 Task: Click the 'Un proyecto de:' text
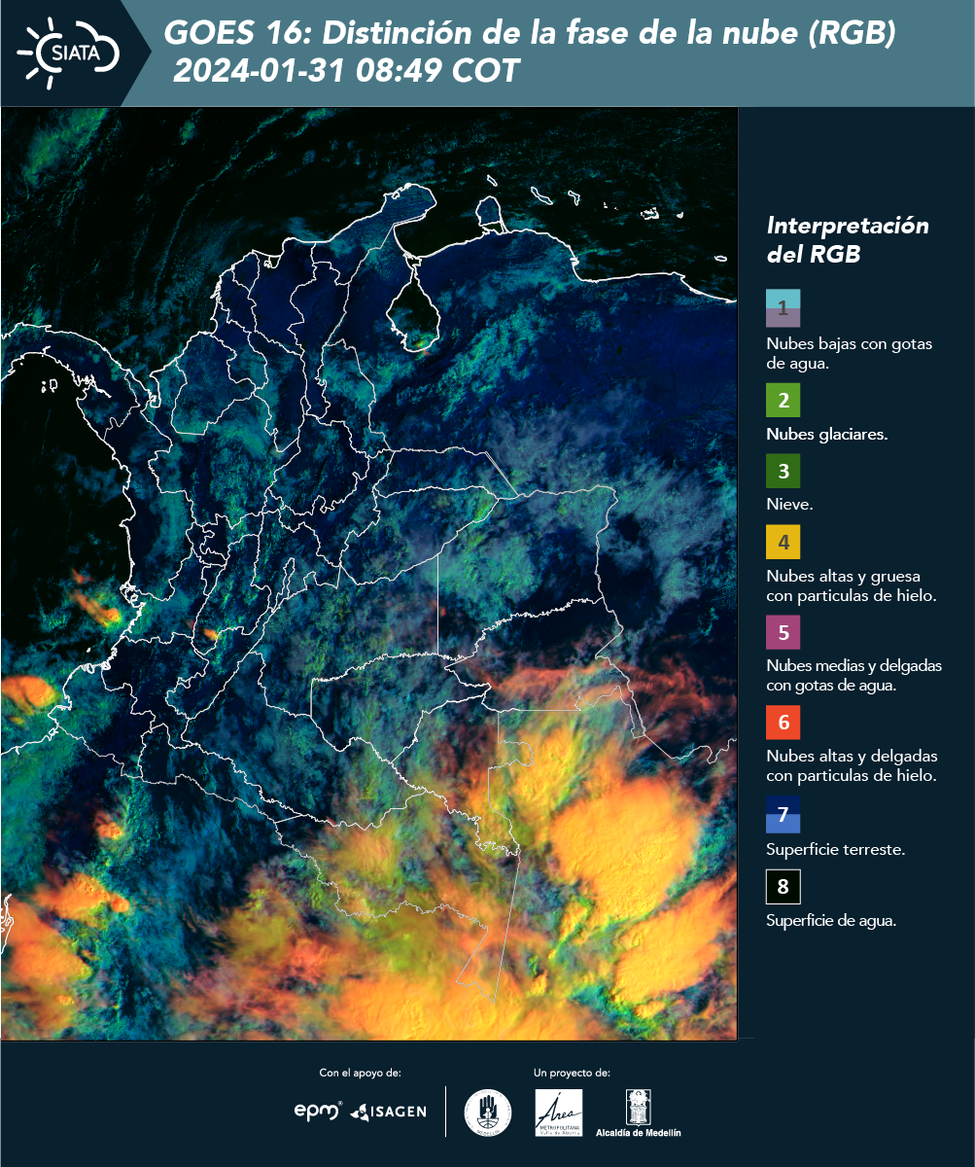point(572,1073)
